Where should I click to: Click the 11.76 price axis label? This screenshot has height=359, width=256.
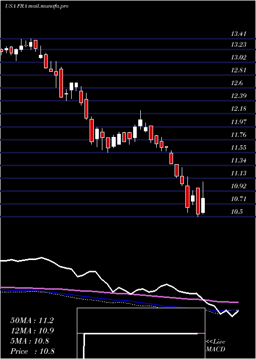click(239, 134)
